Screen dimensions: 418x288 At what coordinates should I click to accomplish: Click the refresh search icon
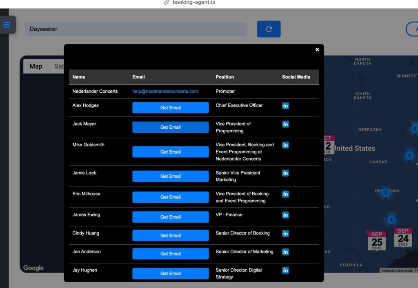click(x=269, y=29)
